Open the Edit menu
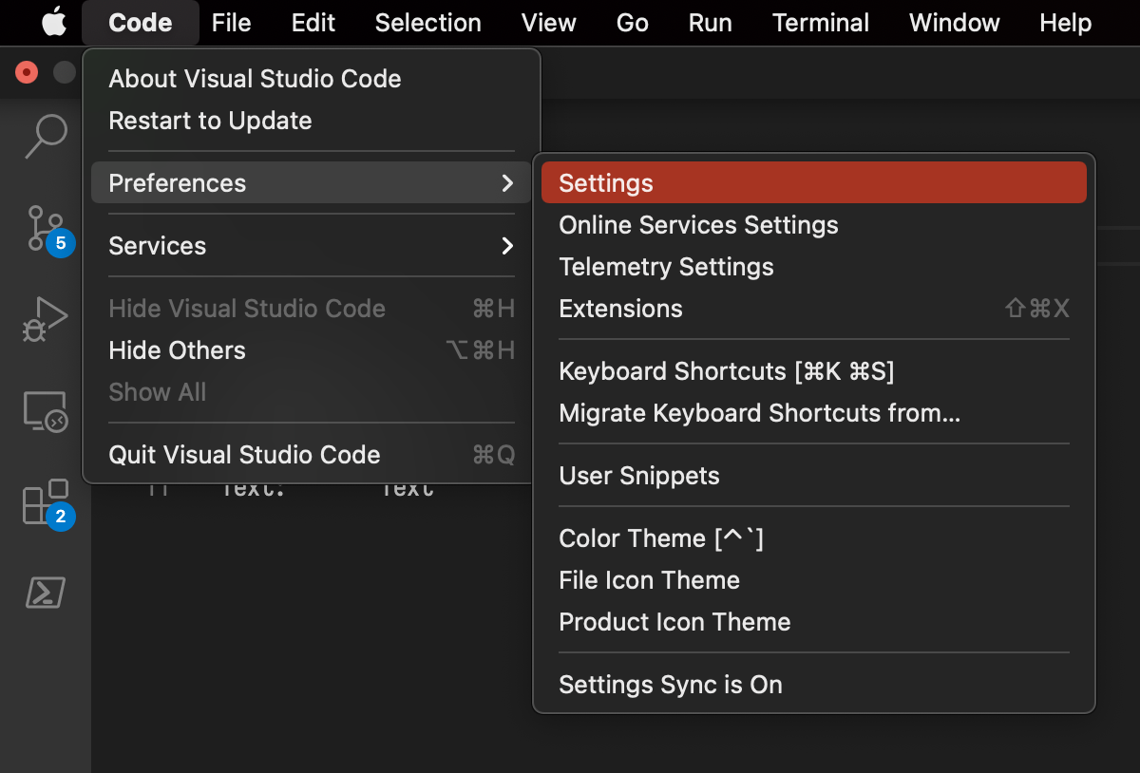 click(313, 22)
